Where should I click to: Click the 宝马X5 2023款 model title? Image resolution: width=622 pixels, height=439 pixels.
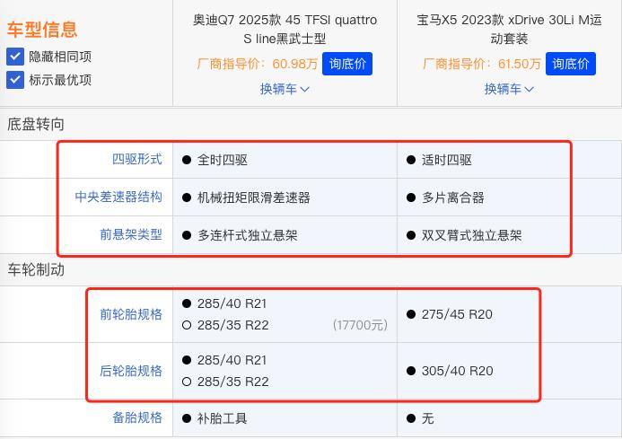[x=509, y=29]
